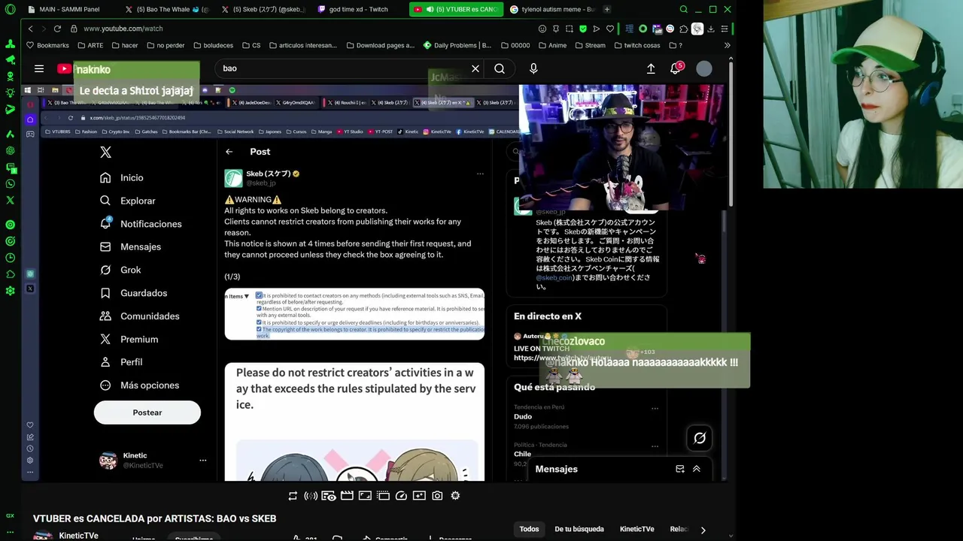Switch to the Skeb X tab
The width and height of the screenshot is (963, 541).
coord(263,9)
